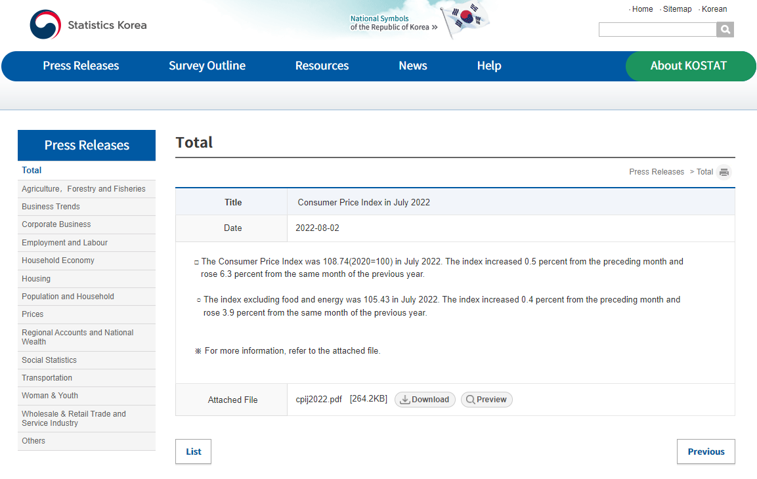Switch site language to Korean
This screenshot has height=479, width=757.
[714, 9]
